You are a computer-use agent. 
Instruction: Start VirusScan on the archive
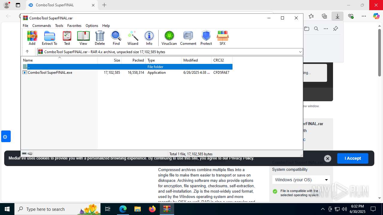169,38
